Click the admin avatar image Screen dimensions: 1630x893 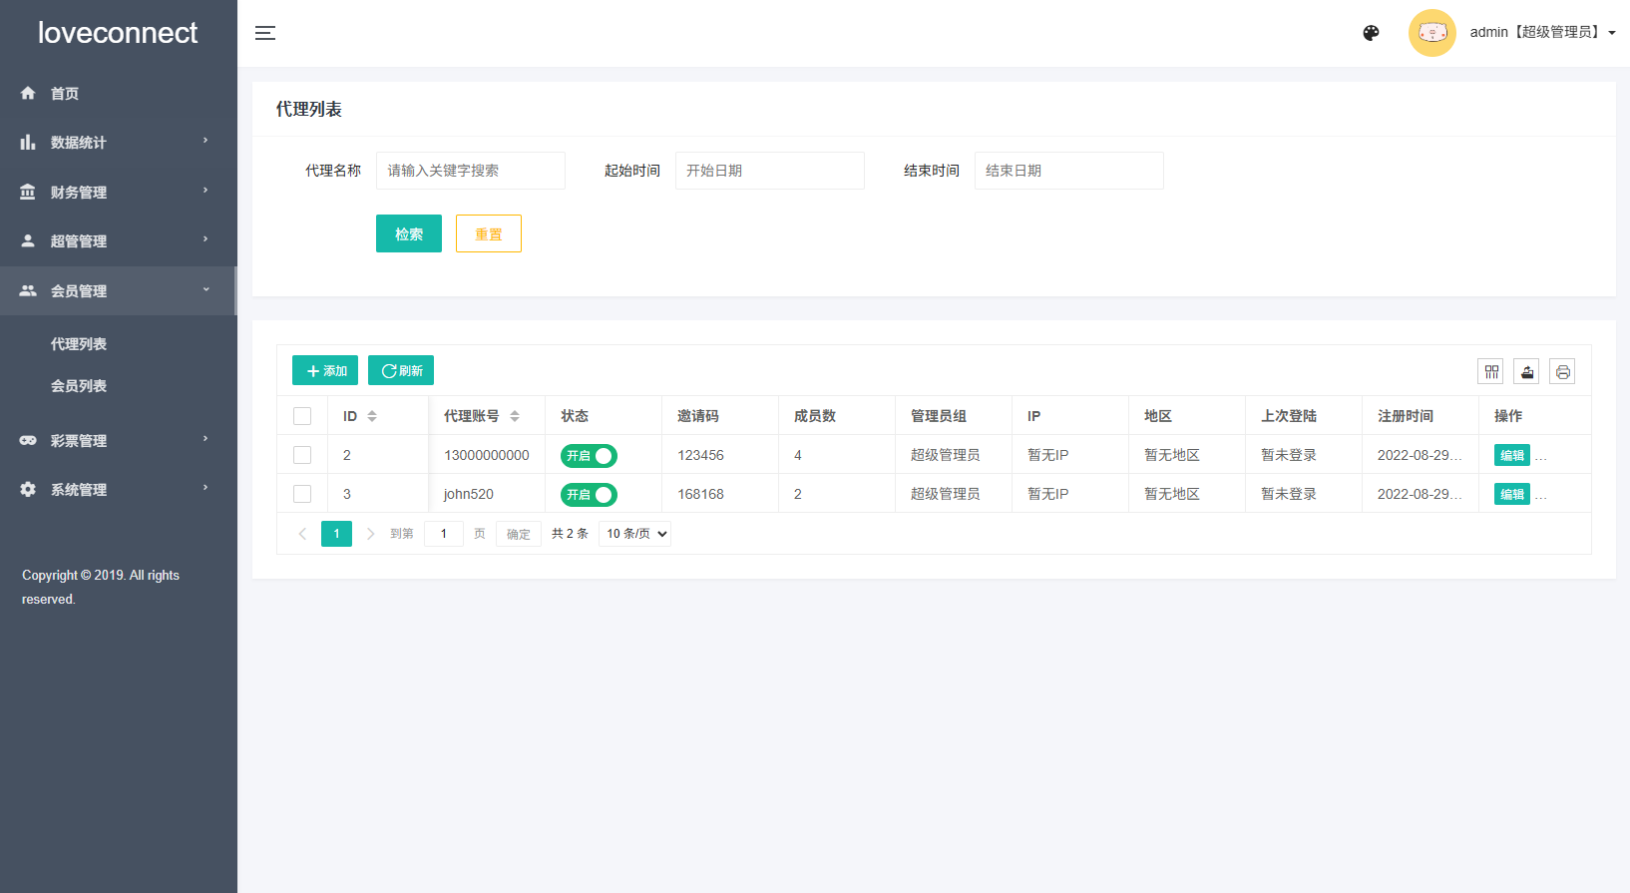[x=1431, y=33]
